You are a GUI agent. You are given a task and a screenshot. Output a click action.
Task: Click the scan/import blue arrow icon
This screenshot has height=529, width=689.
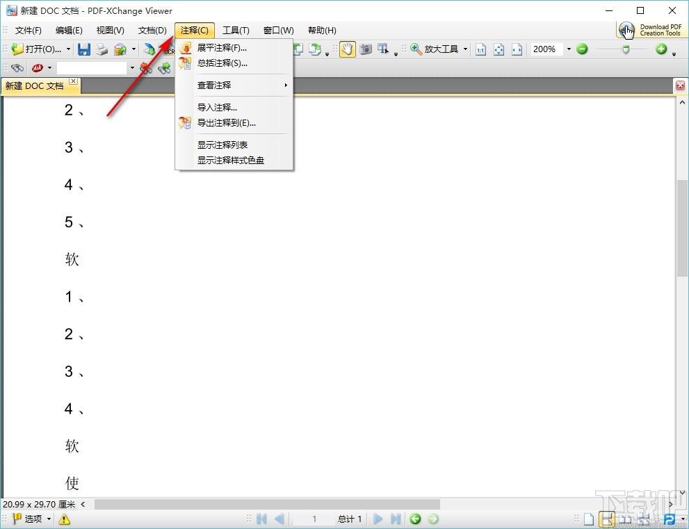coord(149,49)
